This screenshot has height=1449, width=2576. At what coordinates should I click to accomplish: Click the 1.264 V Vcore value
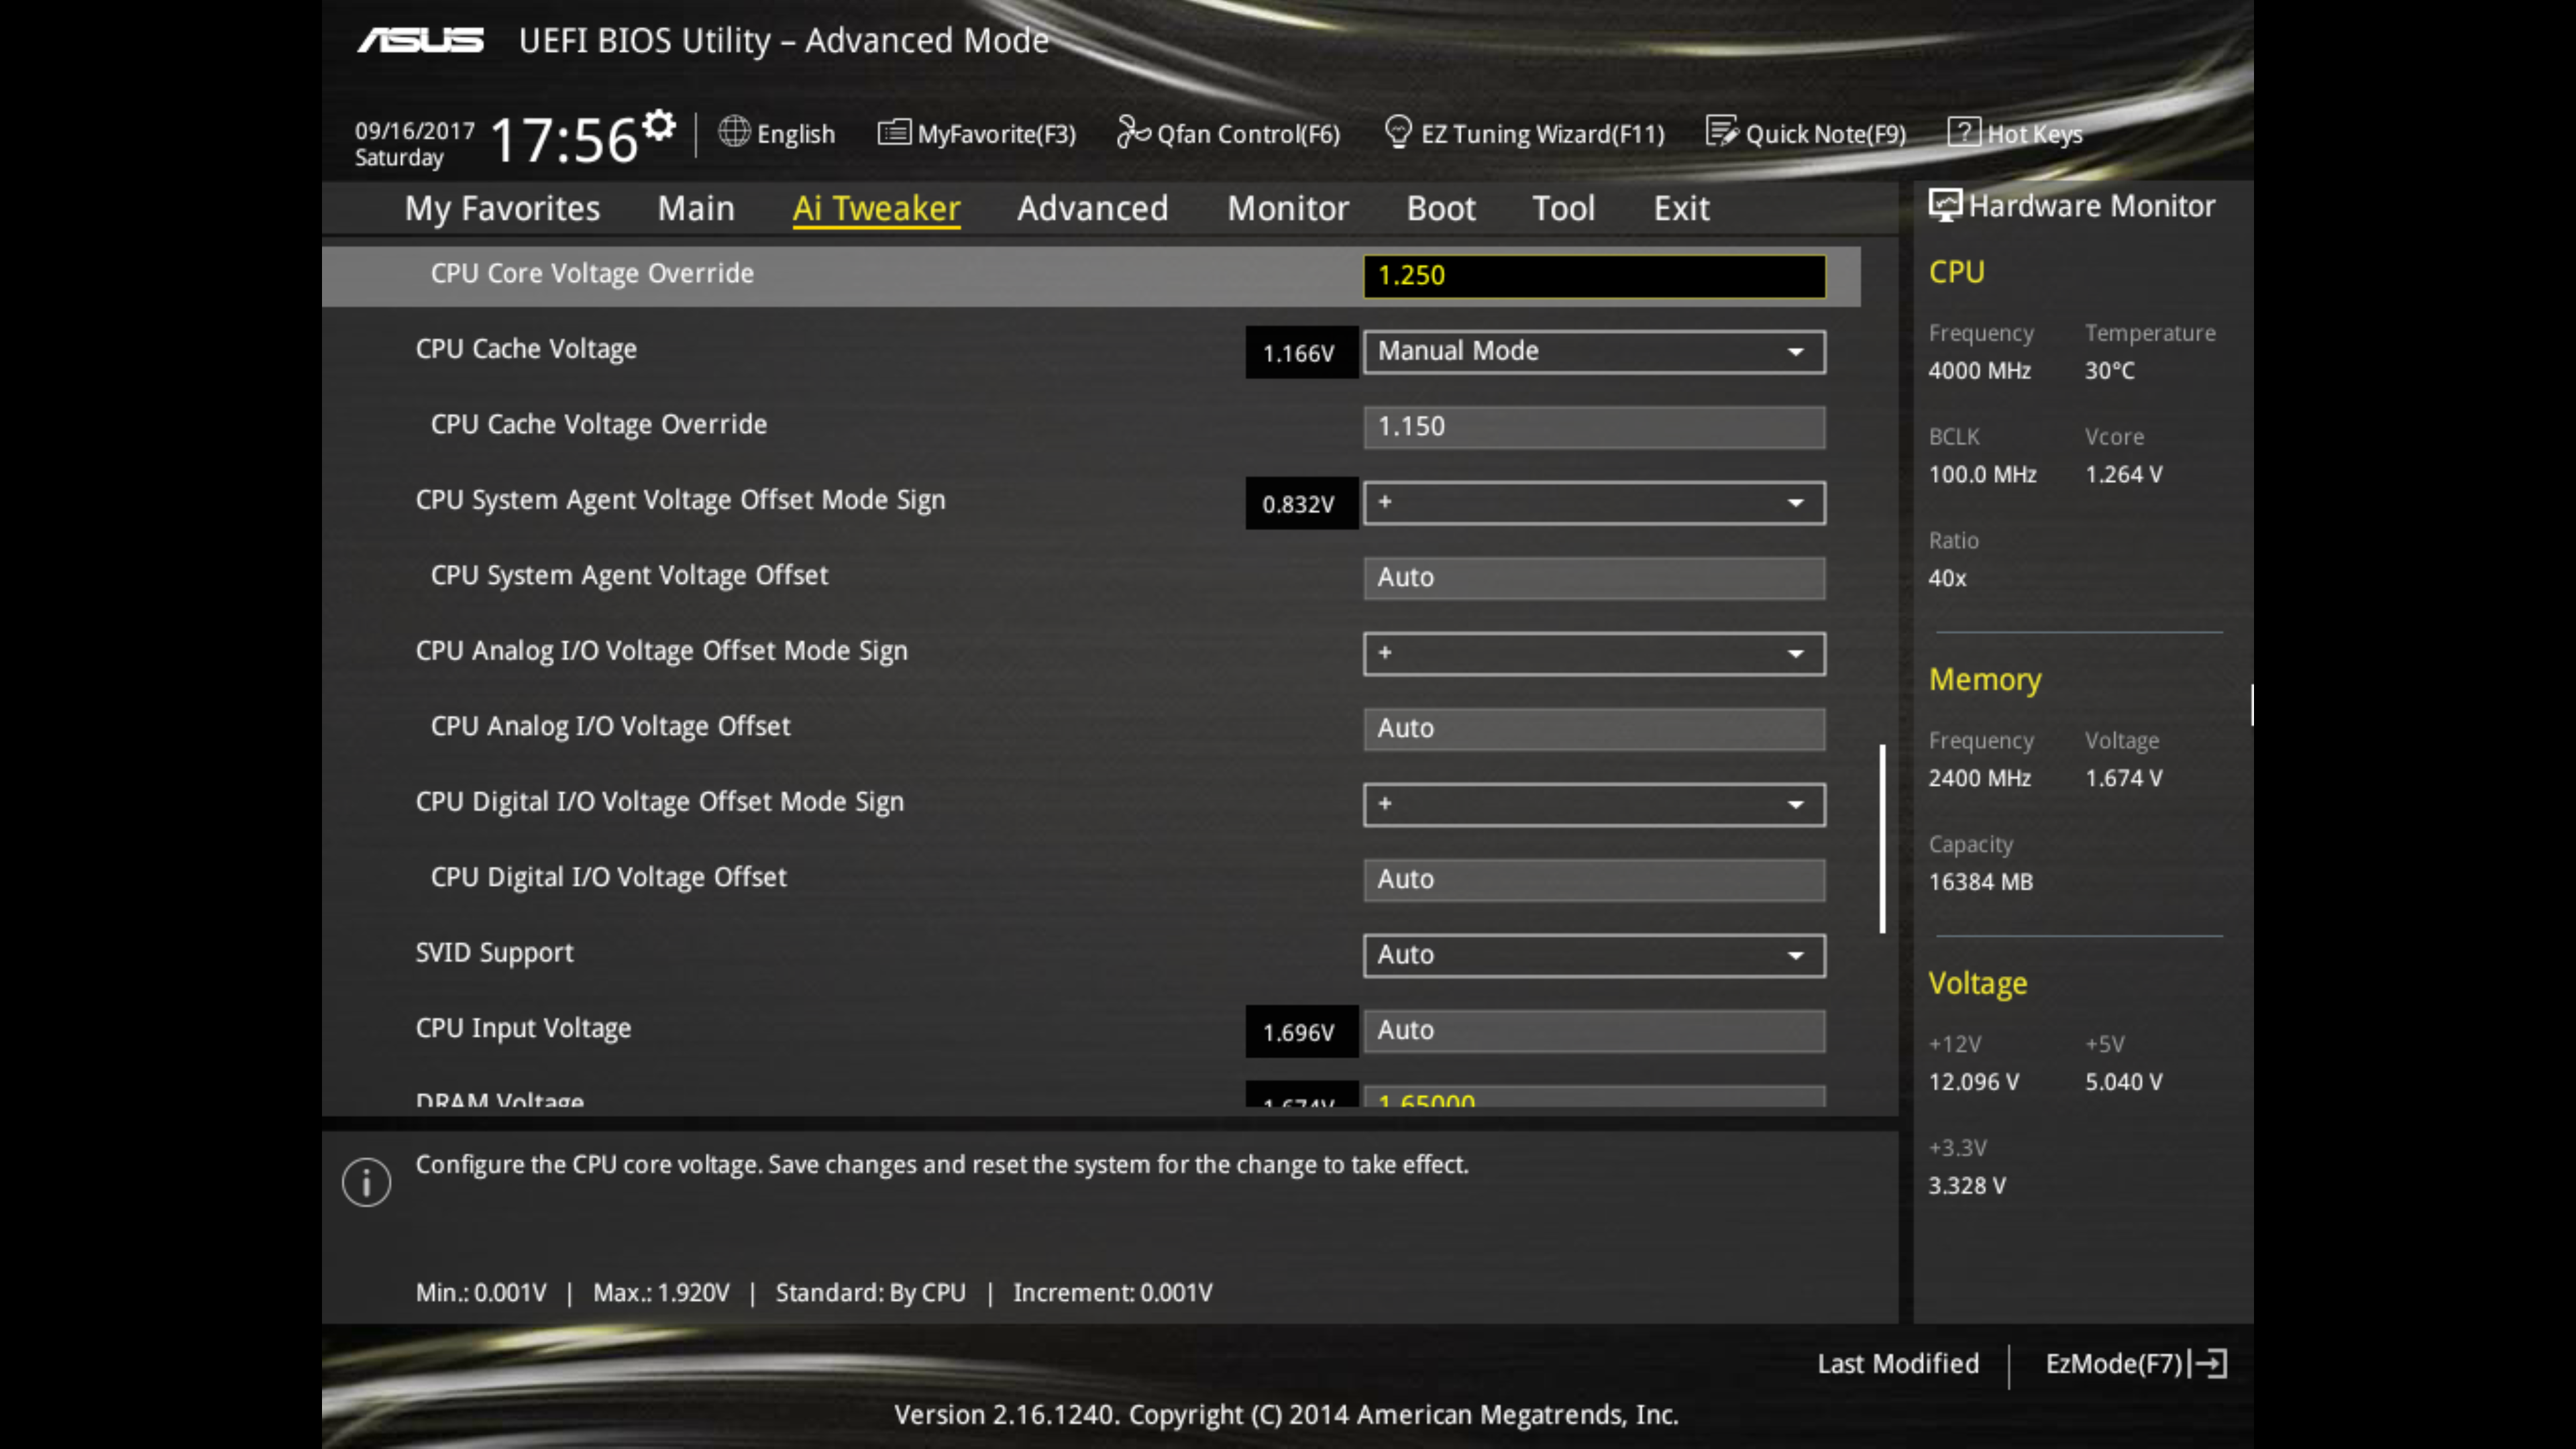point(2123,475)
